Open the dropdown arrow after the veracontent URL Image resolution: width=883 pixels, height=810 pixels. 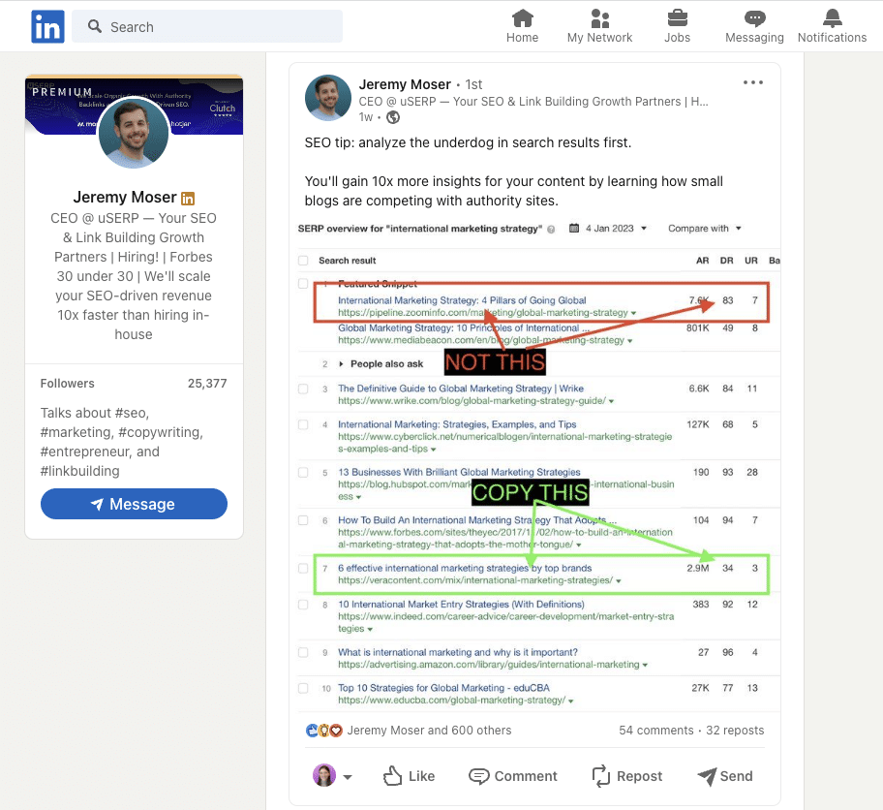click(619, 581)
